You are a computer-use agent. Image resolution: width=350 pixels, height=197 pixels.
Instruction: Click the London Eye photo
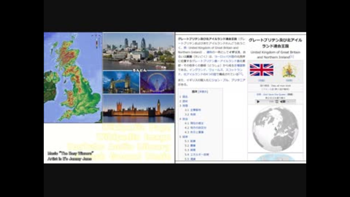pos(157,82)
